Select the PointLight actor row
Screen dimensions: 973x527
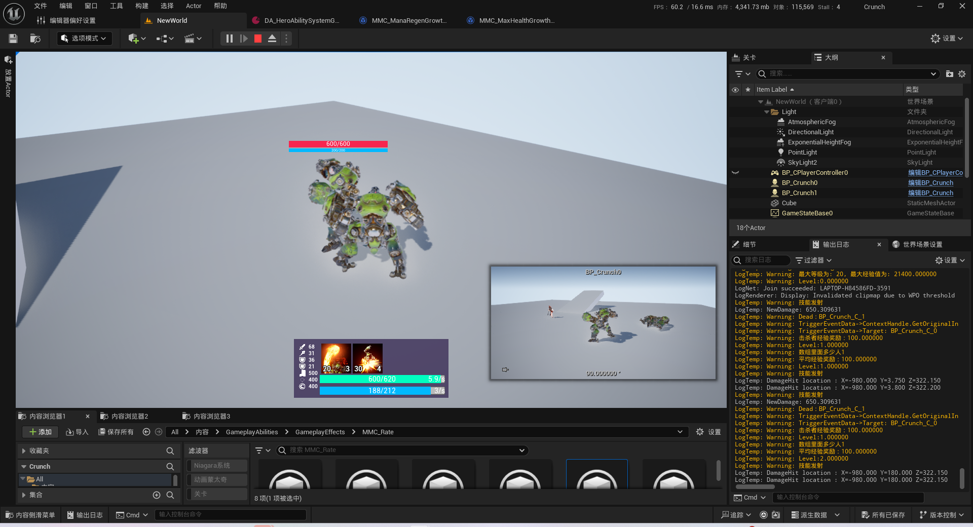pos(802,153)
